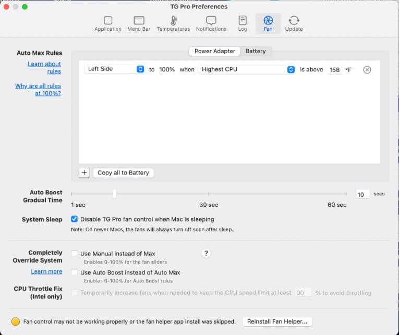Screen dimensions: 399x335
Task: Select the Fan preferences icon
Action: pos(268,23)
